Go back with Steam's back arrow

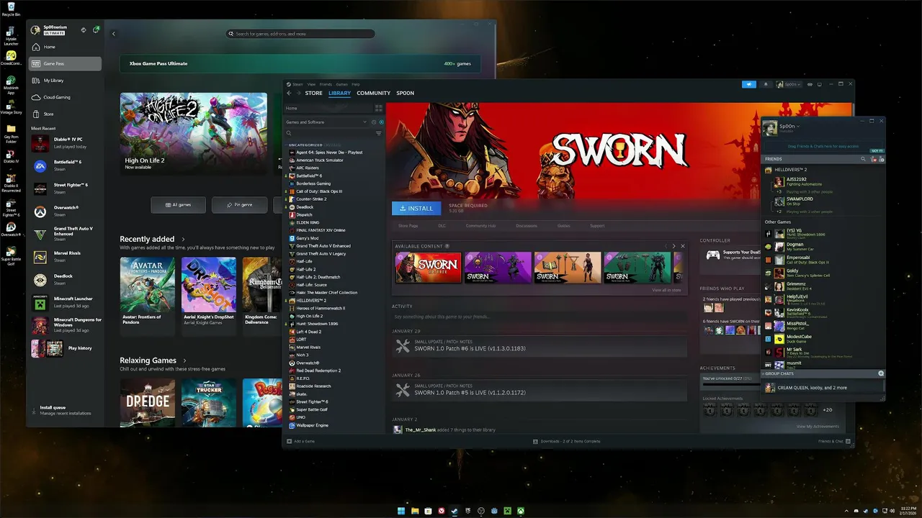point(289,93)
